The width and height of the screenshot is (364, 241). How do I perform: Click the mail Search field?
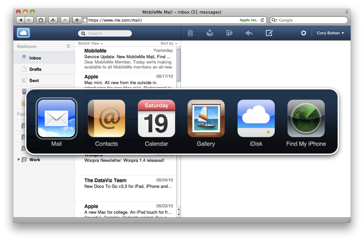(105, 34)
